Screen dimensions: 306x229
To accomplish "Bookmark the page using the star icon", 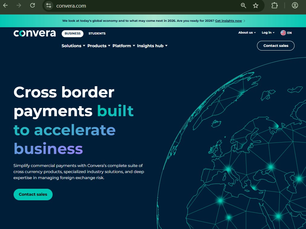I will (x=256, y=5).
